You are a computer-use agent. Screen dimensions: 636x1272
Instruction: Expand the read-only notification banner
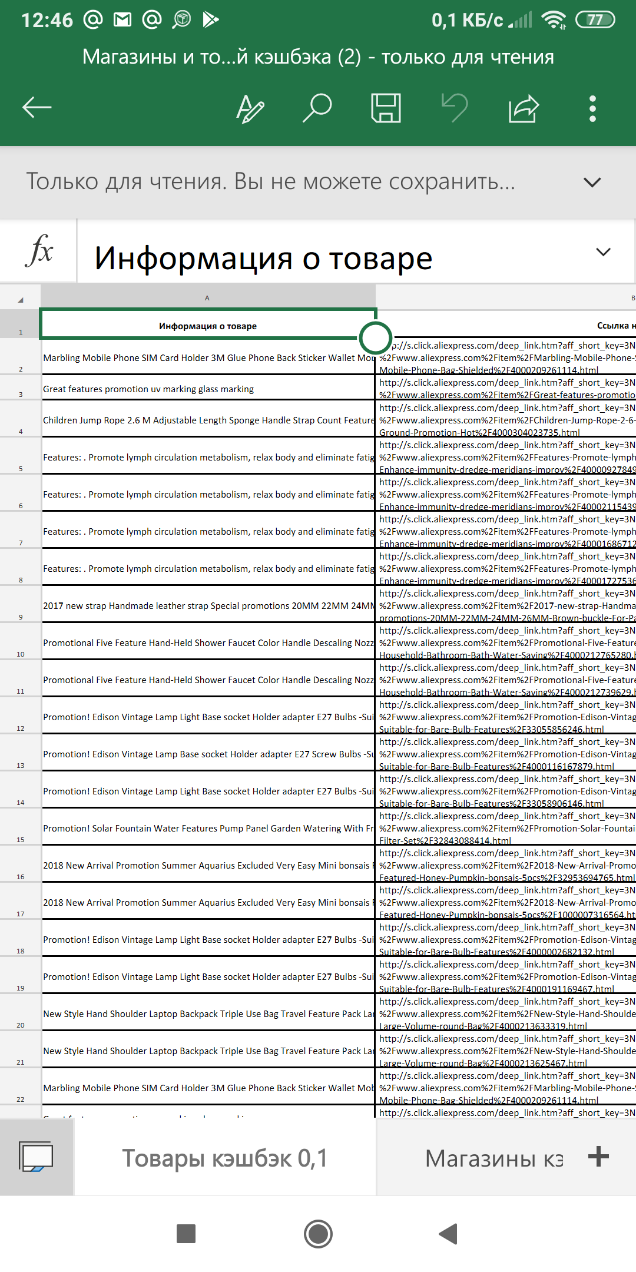[592, 182]
